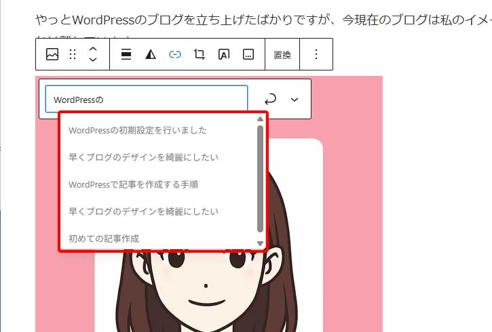Click the suggestion list scroll-up arrow
Viewport: 492px width, 332px height.
(x=260, y=119)
